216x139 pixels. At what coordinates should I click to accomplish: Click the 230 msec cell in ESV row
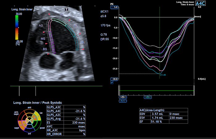(x=176, y=118)
